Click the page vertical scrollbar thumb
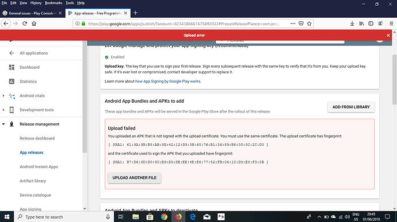This screenshot has height=222, width=397. pos(395,80)
